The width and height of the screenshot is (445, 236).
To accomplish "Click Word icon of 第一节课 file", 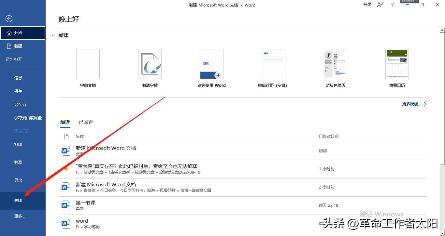I will 66,205.
